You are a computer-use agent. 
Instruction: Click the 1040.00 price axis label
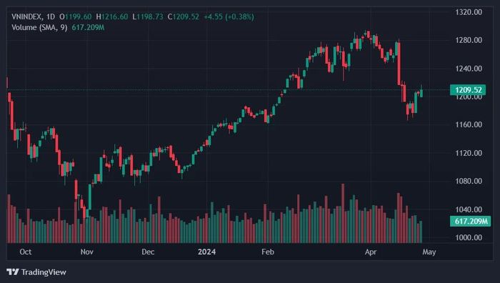pyautogui.click(x=469, y=209)
